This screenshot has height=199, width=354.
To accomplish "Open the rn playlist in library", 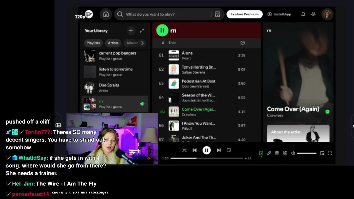I will click(115, 104).
